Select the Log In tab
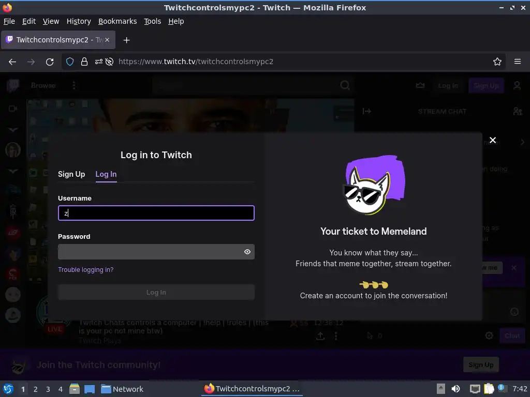This screenshot has height=397, width=530. [106, 174]
